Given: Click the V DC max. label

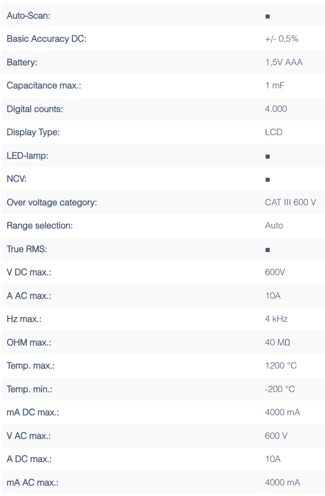Looking at the screenshot, I should pyautogui.click(x=29, y=272).
